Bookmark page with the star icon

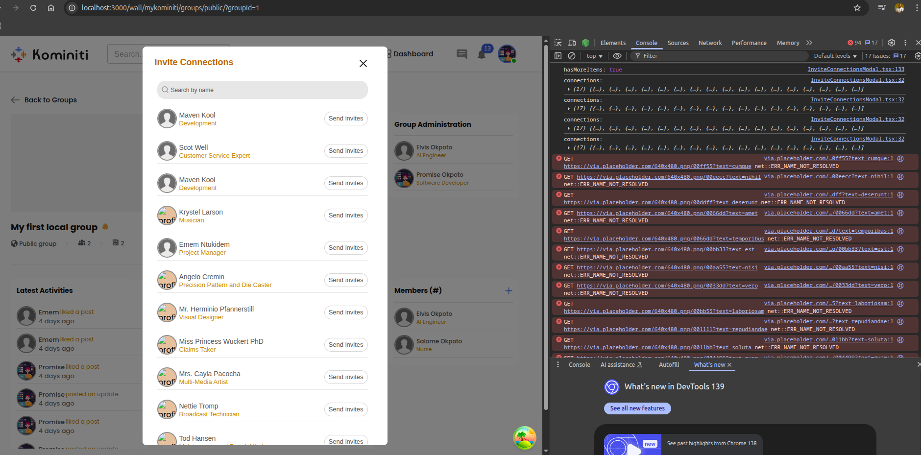tap(857, 8)
